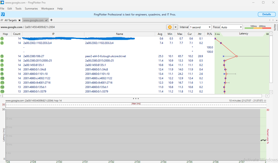Switch to the All Targets tab

(x=11, y=20)
